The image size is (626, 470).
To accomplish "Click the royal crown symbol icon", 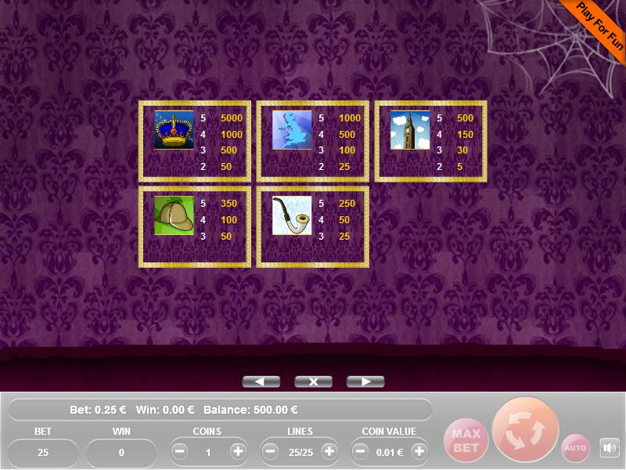I will pos(174,130).
